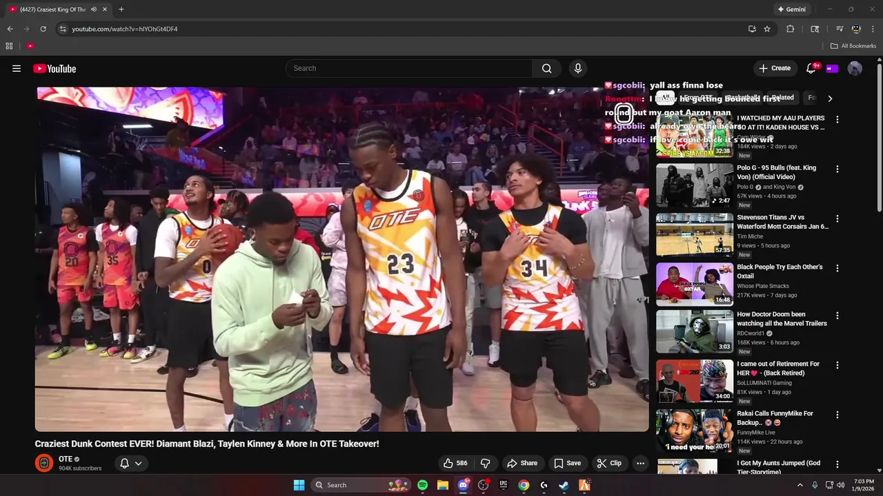
Task: Open Discord from the taskbar
Action: click(463, 485)
